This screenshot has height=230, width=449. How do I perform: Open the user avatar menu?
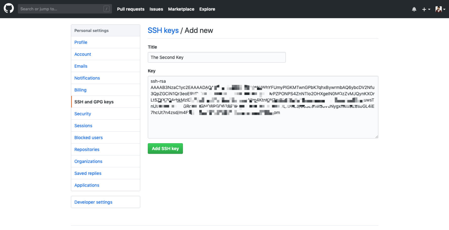[x=440, y=9]
